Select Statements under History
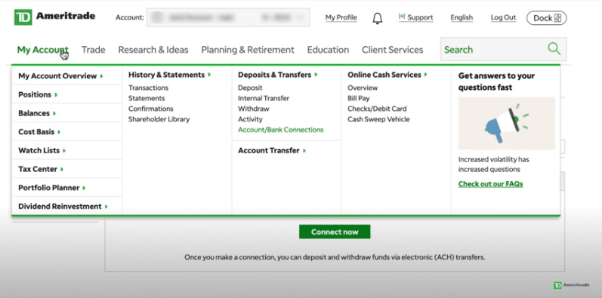 [x=147, y=98]
